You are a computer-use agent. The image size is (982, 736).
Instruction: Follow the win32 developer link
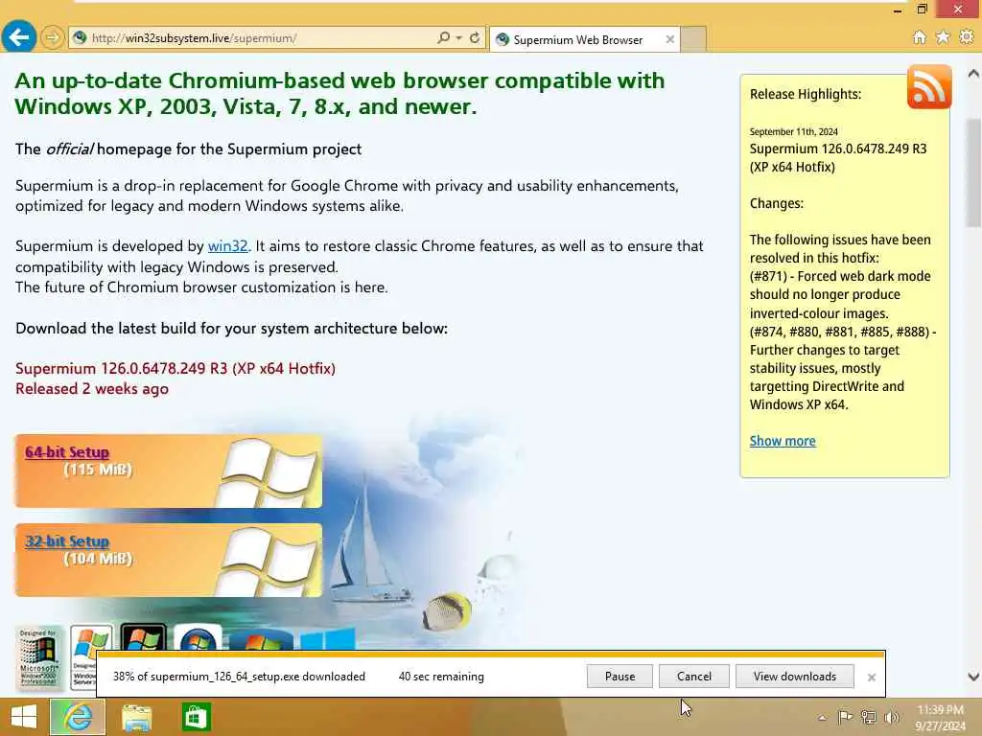227,246
